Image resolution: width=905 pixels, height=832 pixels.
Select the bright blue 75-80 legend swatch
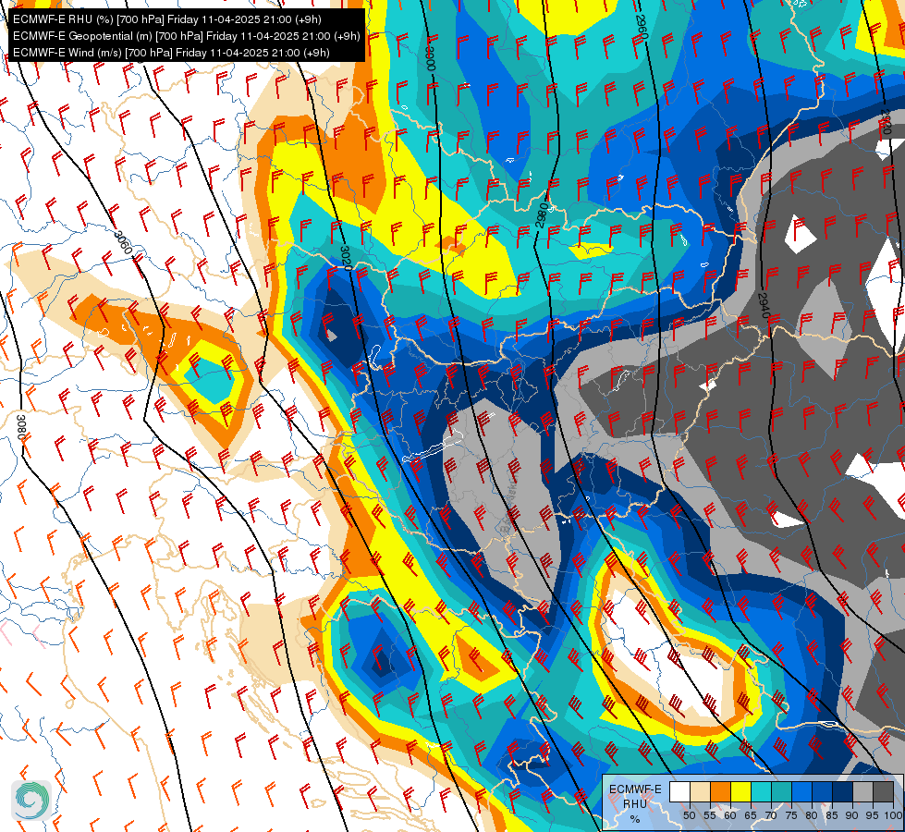pos(802,791)
